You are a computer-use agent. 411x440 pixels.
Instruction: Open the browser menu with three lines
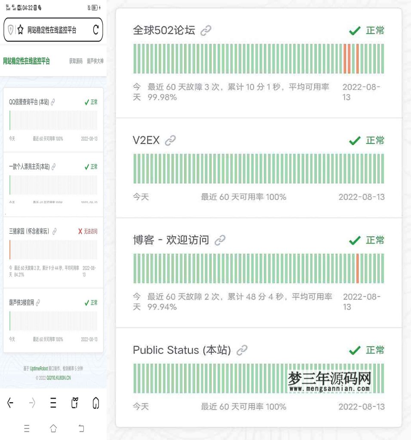[53, 403]
